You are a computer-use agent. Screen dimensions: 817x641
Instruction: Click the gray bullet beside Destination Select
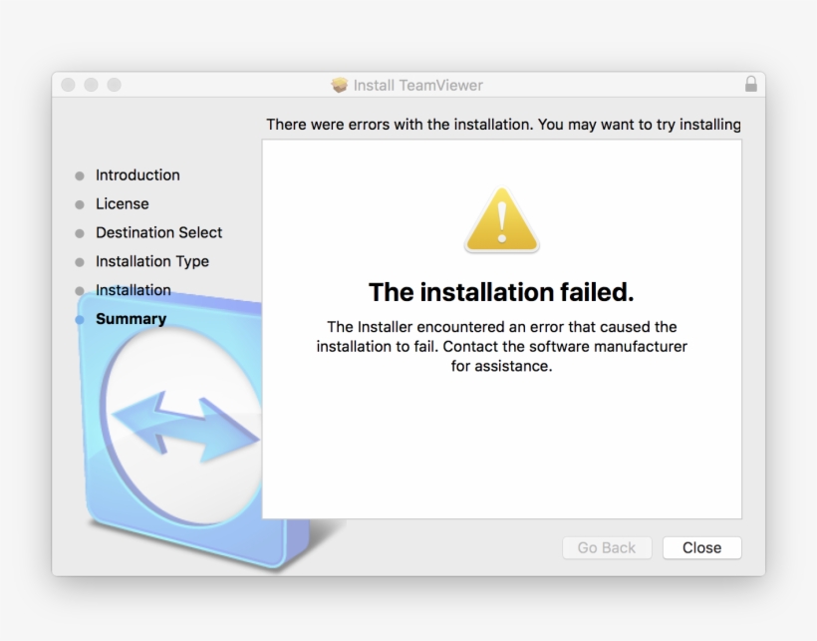coord(80,233)
